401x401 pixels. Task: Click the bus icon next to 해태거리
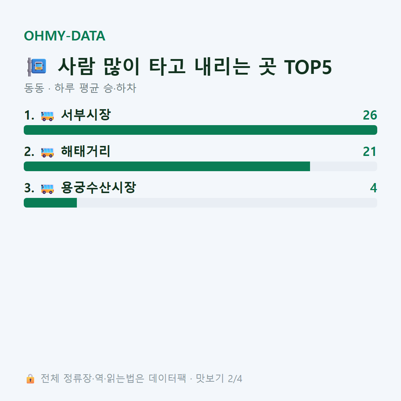pyautogui.click(x=48, y=153)
